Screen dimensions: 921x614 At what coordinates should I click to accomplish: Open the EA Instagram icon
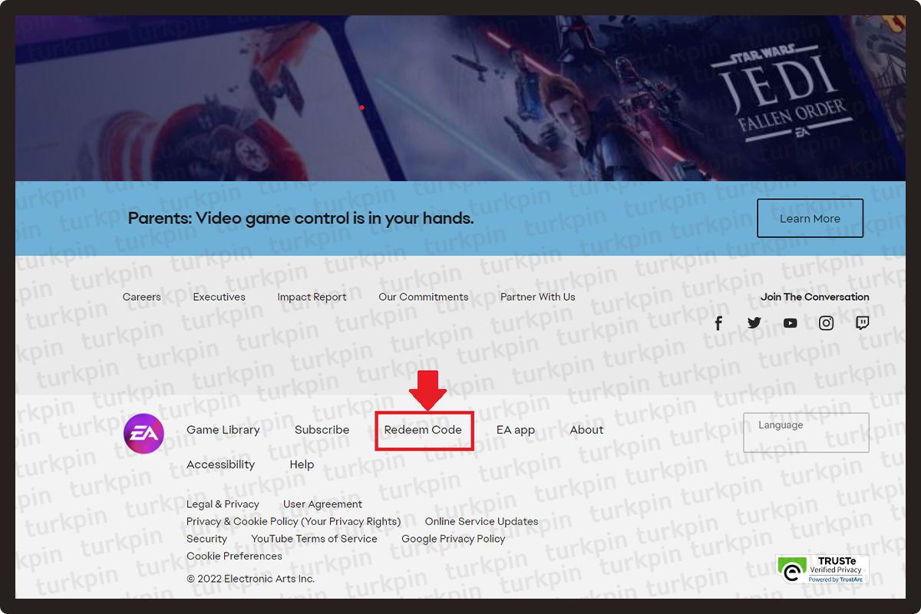(x=827, y=323)
